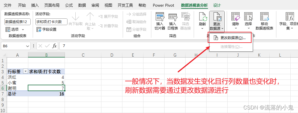This screenshot has width=298, height=113.
Task: Open the 文件 menu tab
Action: coord(8,5)
